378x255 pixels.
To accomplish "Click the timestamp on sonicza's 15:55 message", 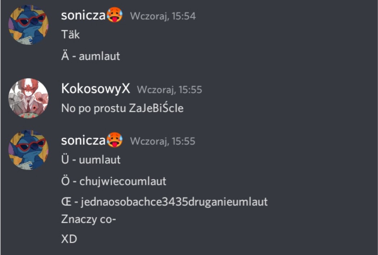I will click(163, 141).
